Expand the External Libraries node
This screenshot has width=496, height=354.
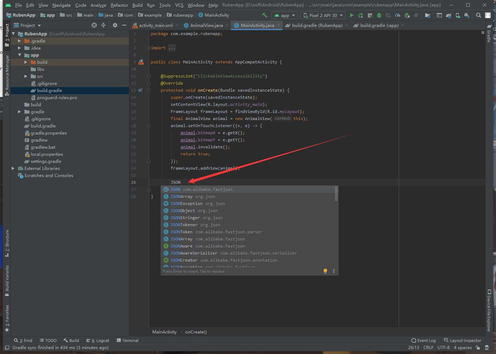(13, 169)
